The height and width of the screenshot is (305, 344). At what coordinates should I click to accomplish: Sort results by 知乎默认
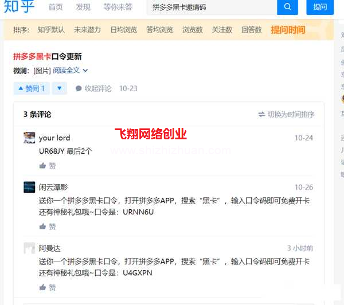pos(51,30)
